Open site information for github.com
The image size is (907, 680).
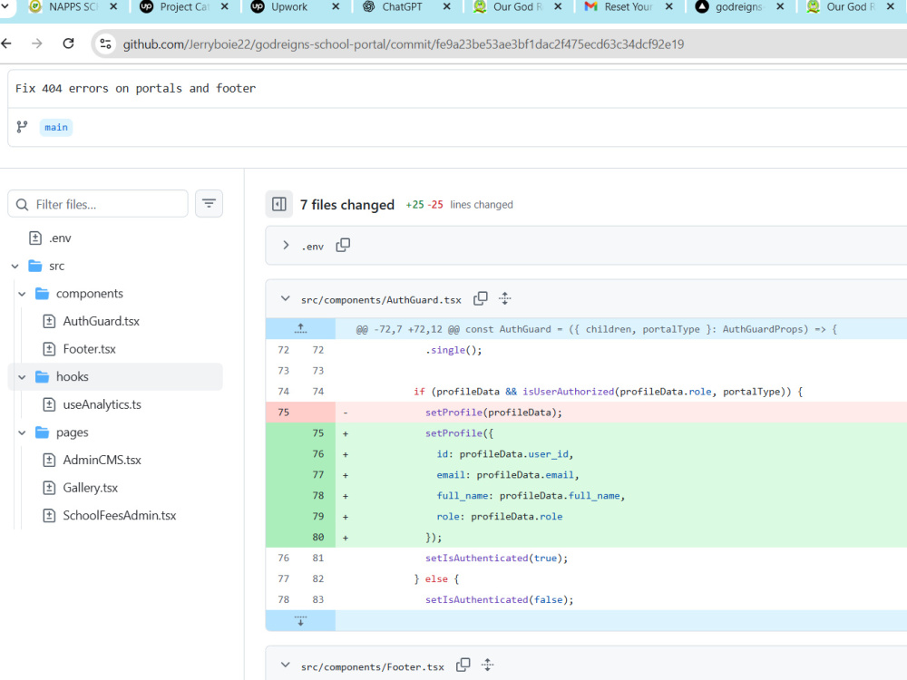[106, 44]
